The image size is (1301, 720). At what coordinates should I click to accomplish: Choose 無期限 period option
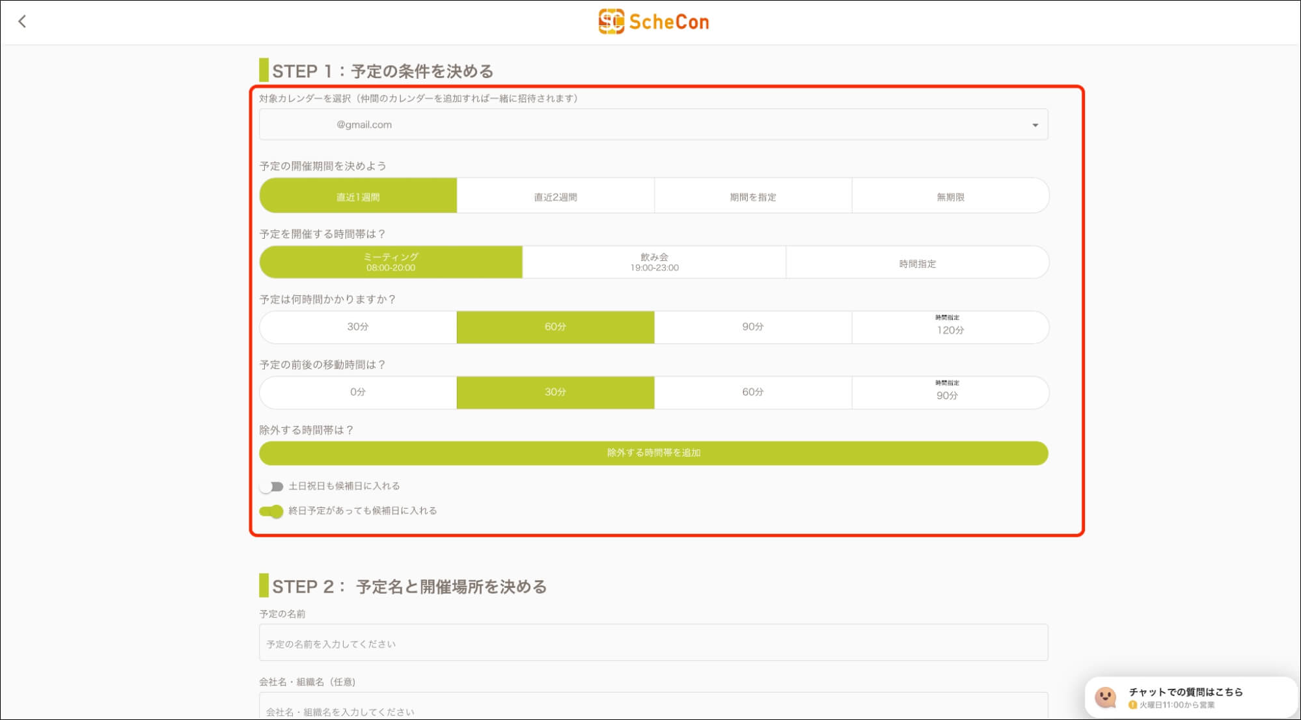pos(950,196)
